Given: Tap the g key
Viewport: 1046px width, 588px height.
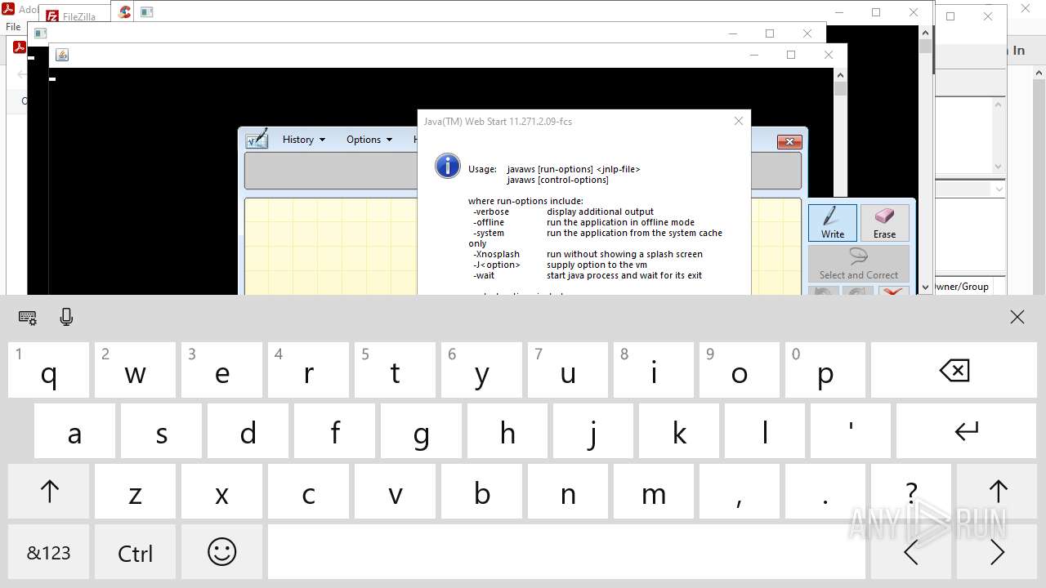Looking at the screenshot, I should click(x=421, y=430).
